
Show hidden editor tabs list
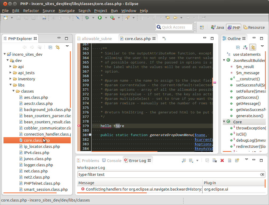[164, 38]
